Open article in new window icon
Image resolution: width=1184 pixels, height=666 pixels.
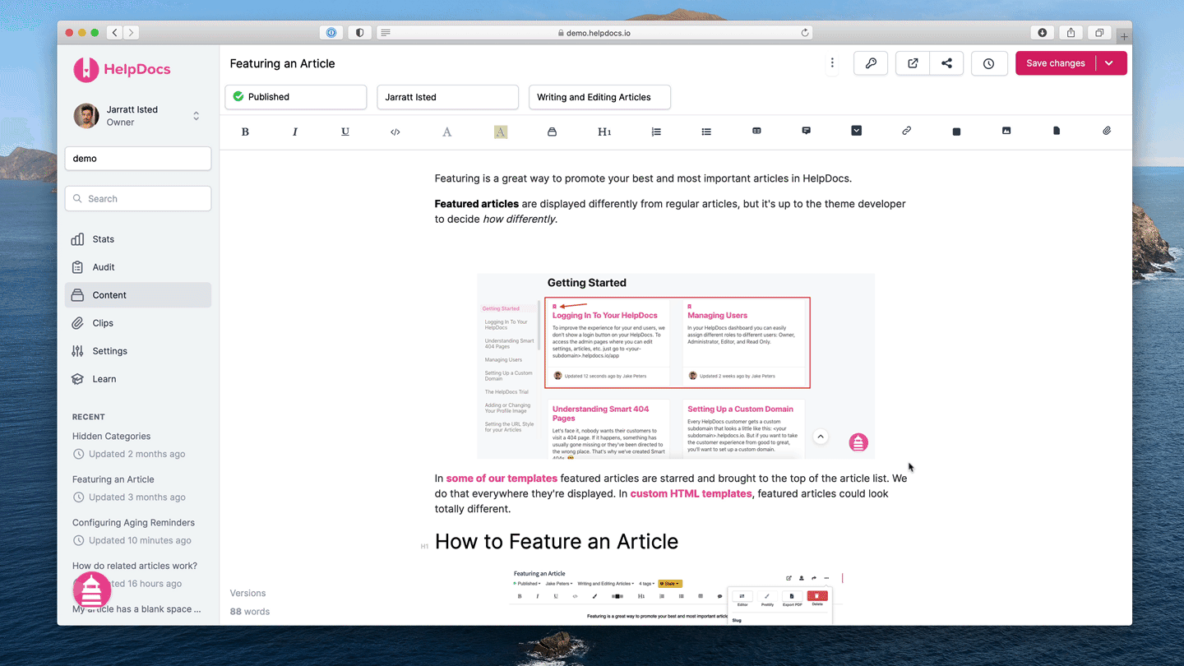913,63
